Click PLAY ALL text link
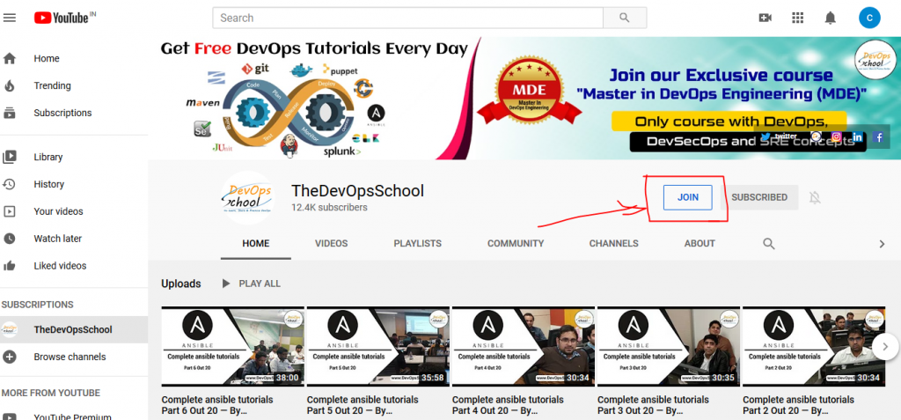This screenshot has width=901, height=420. click(260, 284)
